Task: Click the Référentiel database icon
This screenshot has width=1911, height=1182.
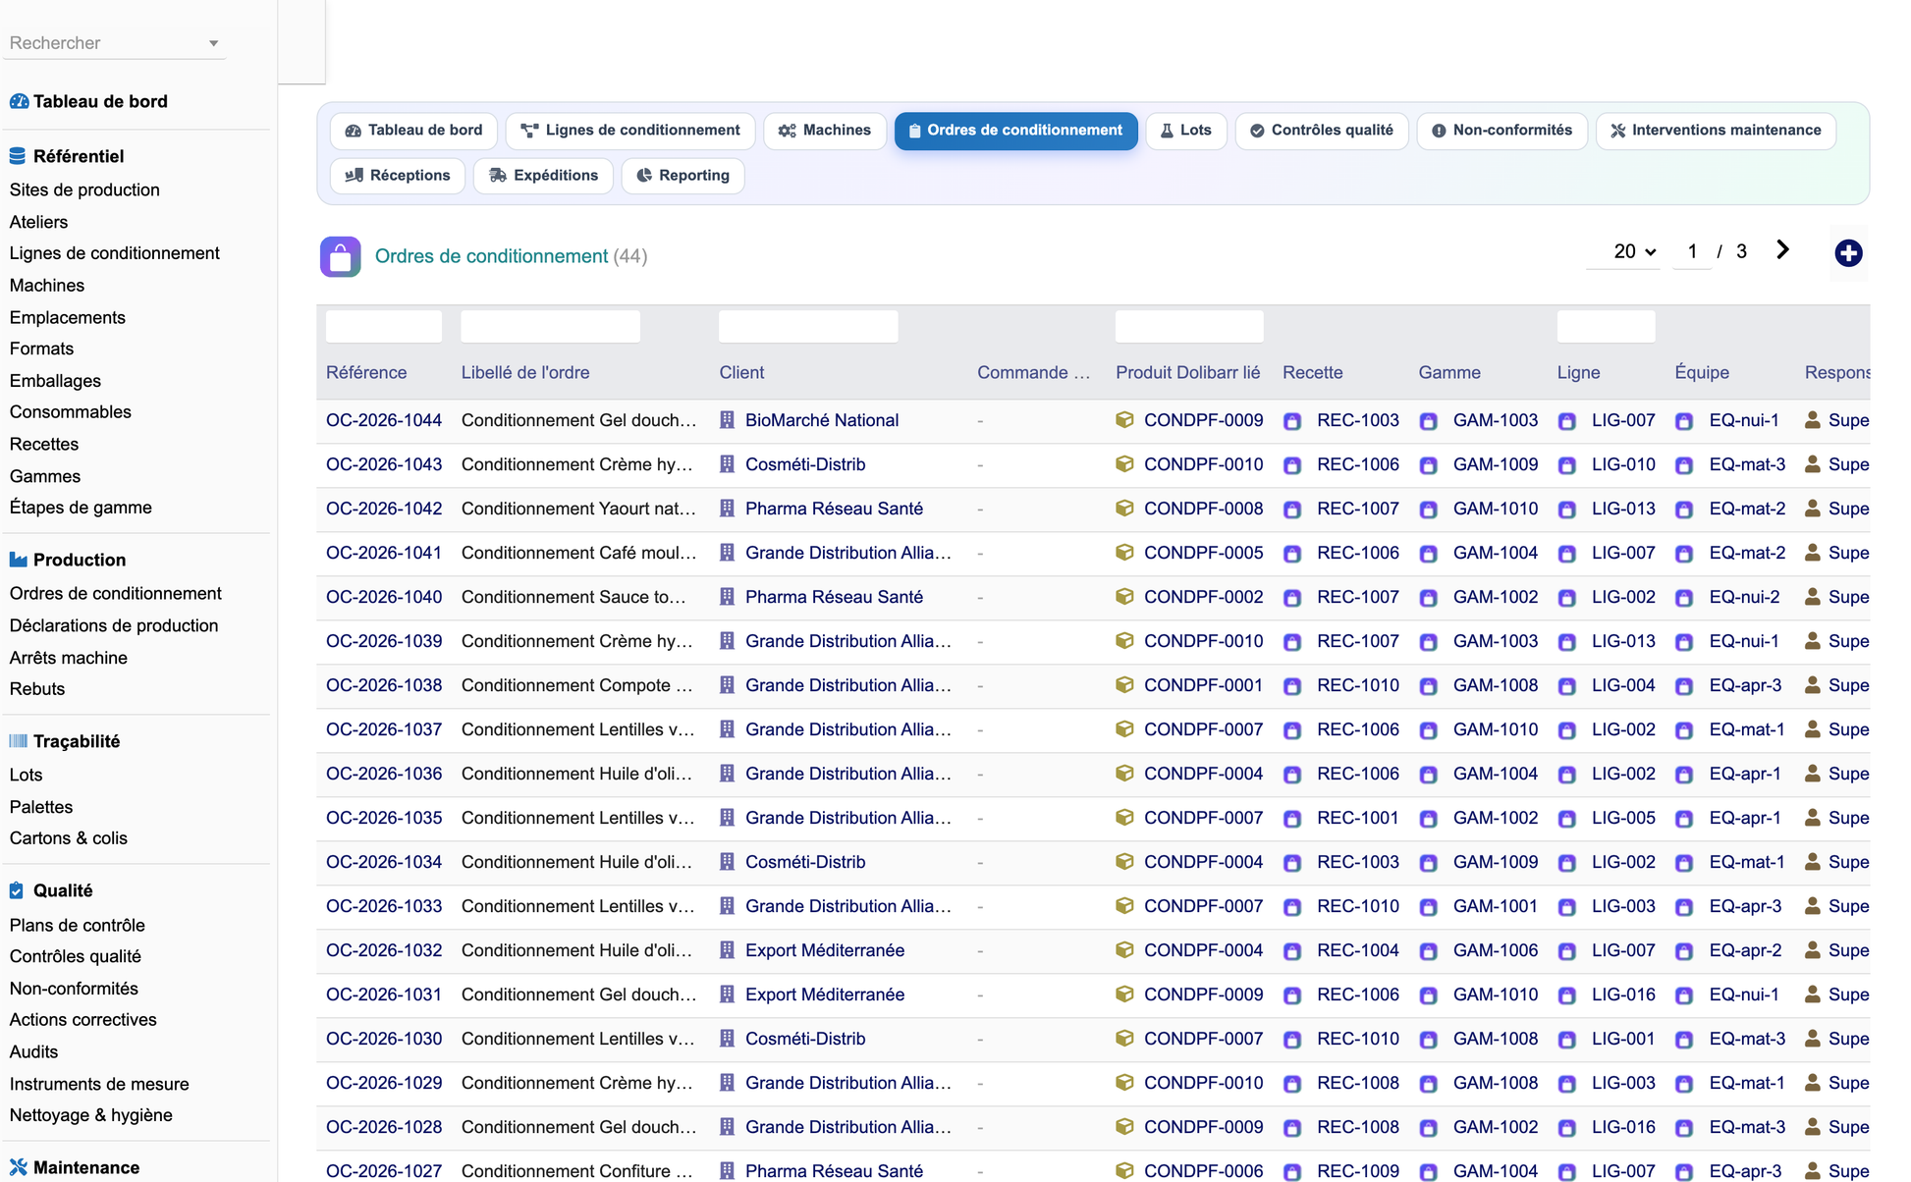Action: click(18, 156)
